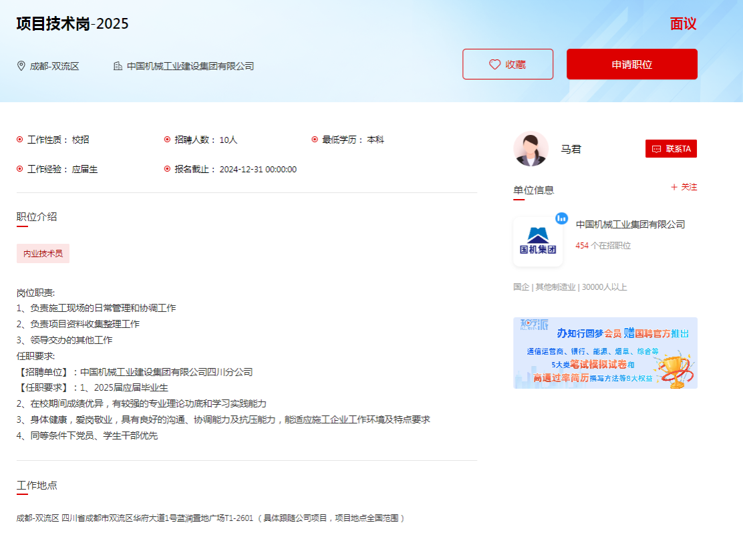Viewport: 743px width, 533px height.
Task: Open the 知行派 membership promo banner
Action: tap(605, 353)
